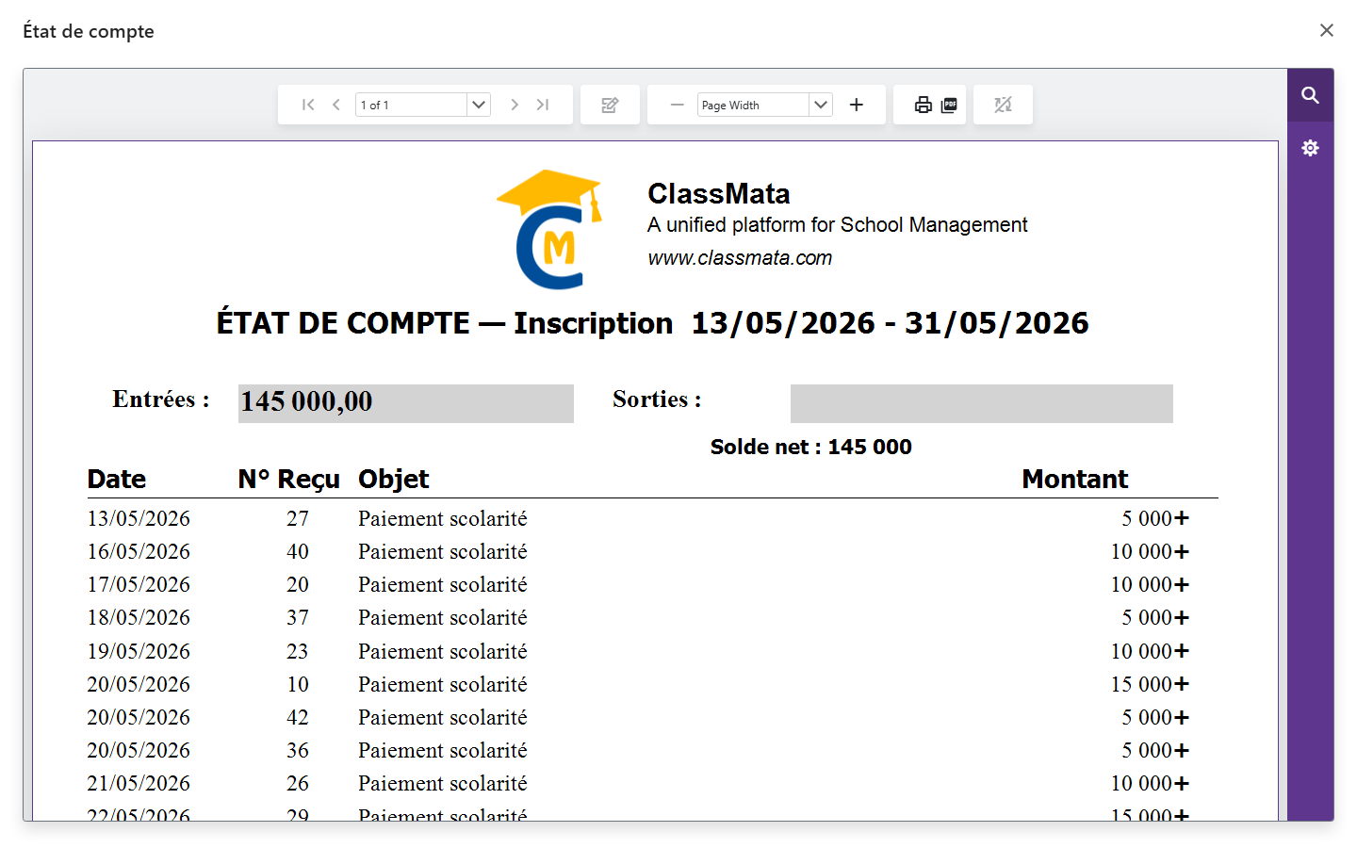Screen dimensions: 1357x848
Task: Click the N° Reçu column header
Action: (x=288, y=480)
